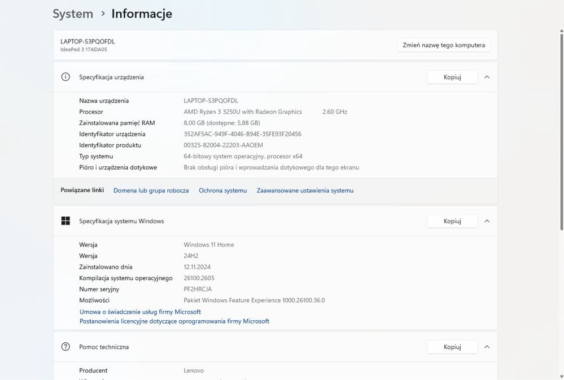Click the info icon beside Specyfikacja urządzenia
564x380 pixels.
click(65, 77)
